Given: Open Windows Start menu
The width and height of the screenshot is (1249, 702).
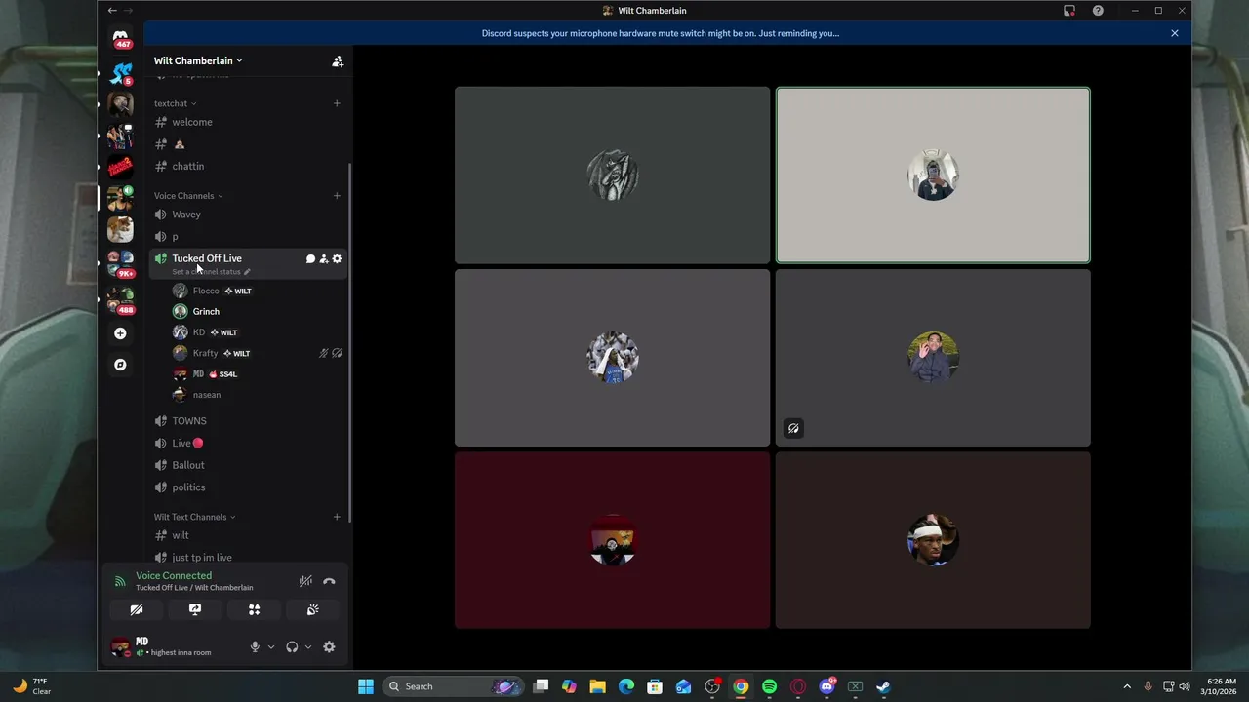Looking at the screenshot, I should [x=366, y=686].
